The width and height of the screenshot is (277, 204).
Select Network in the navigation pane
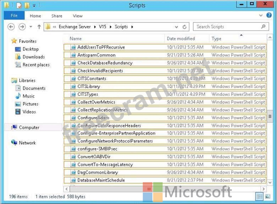[x=27, y=143]
